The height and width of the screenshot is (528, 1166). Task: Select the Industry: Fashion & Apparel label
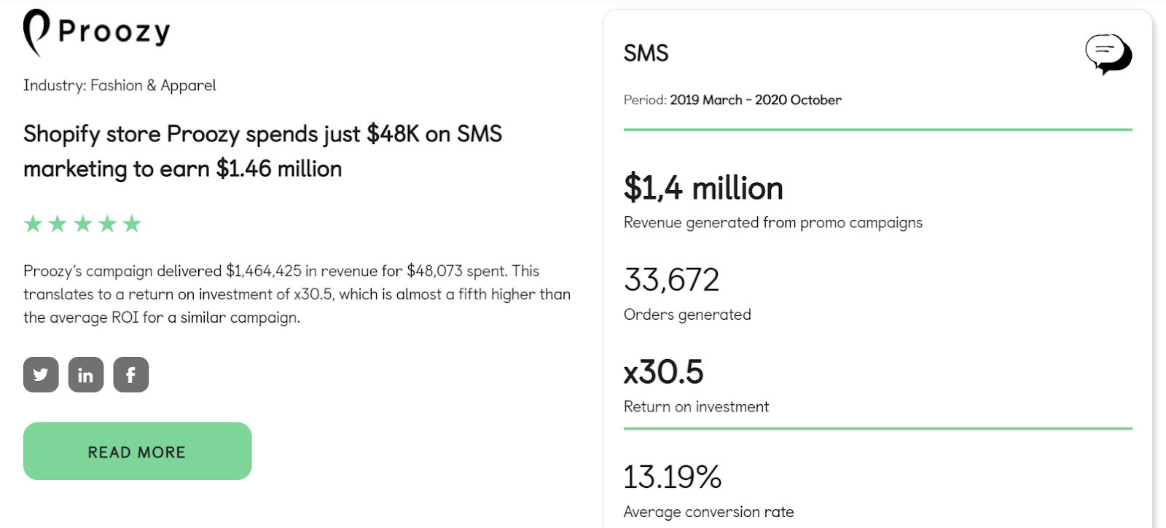pos(120,85)
